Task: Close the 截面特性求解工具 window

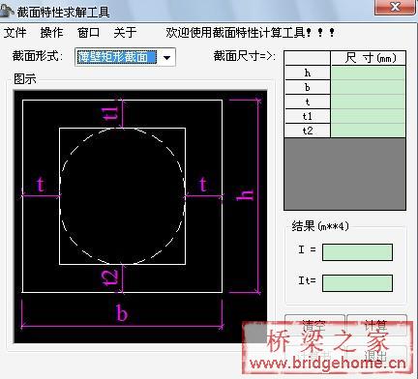Action: 395,7
